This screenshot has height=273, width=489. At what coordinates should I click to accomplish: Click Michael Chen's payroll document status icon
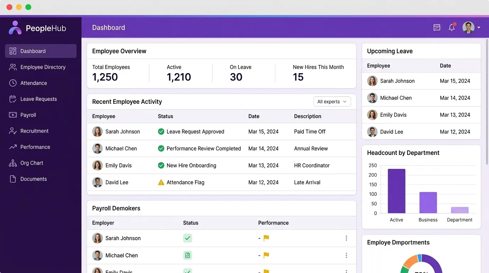188,255
